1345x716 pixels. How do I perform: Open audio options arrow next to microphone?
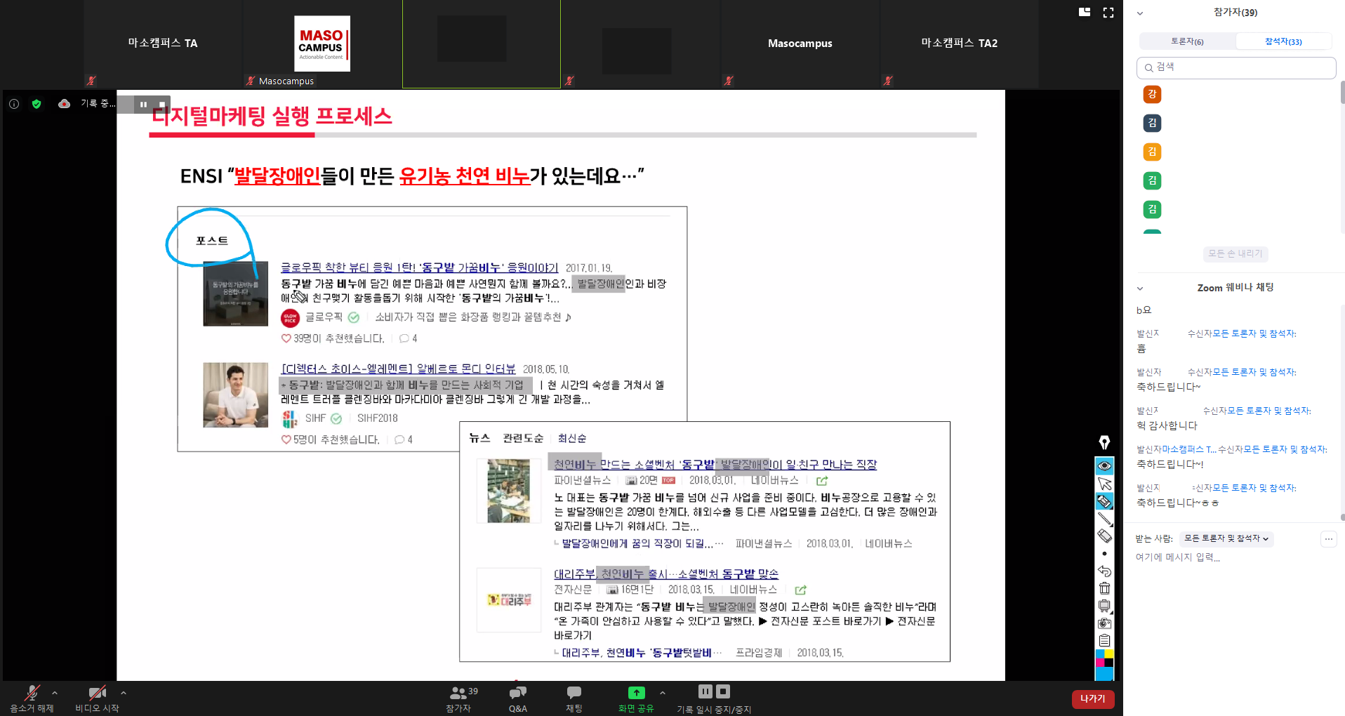(55, 693)
